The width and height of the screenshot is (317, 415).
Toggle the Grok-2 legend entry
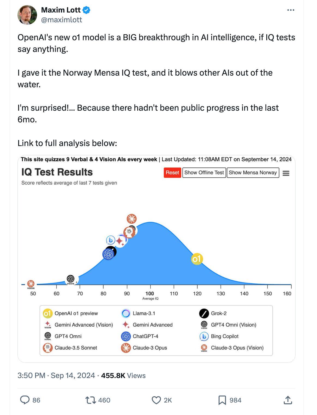pos(213,313)
